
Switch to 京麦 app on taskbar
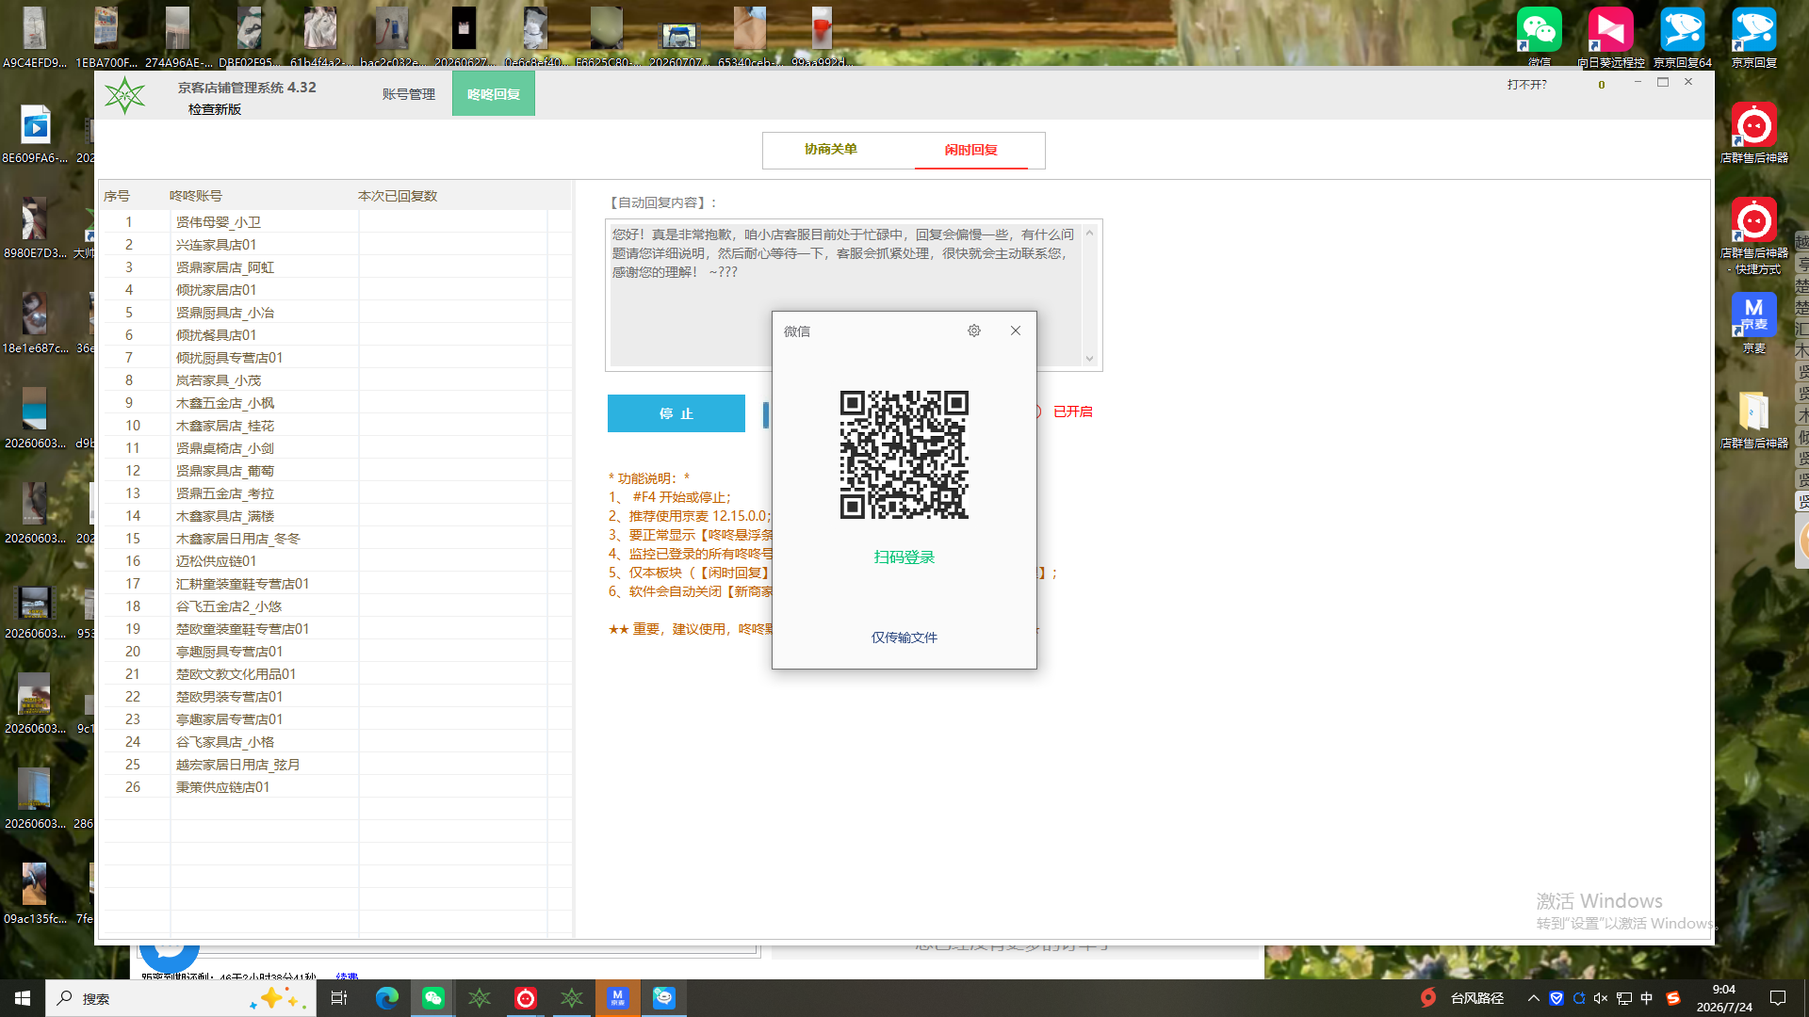tap(618, 998)
